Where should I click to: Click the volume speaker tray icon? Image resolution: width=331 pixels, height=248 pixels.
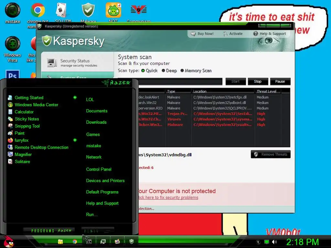point(274,242)
